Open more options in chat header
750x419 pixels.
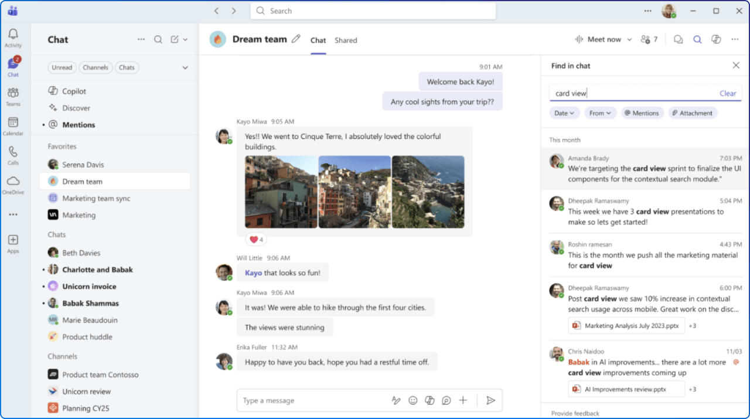[735, 39]
